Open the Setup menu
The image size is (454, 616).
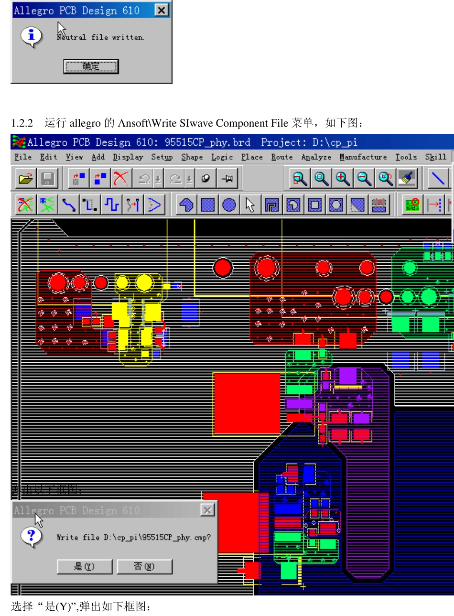point(162,157)
